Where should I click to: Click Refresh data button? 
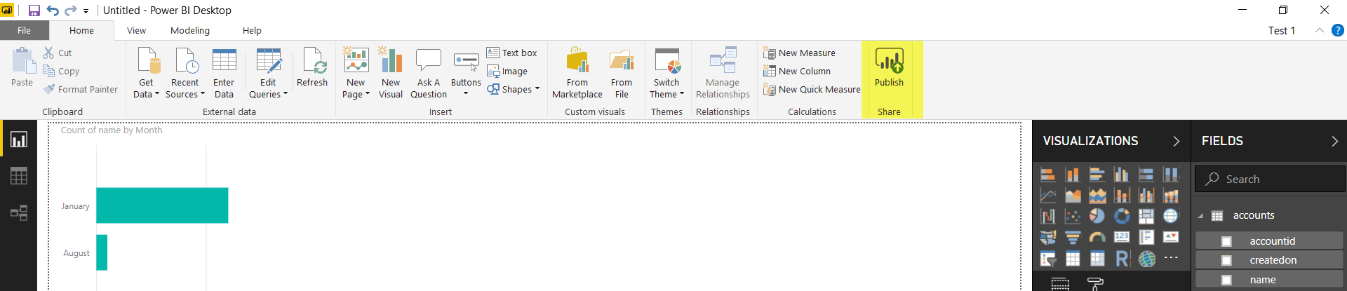pyautogui.click(x=312, y=67)
